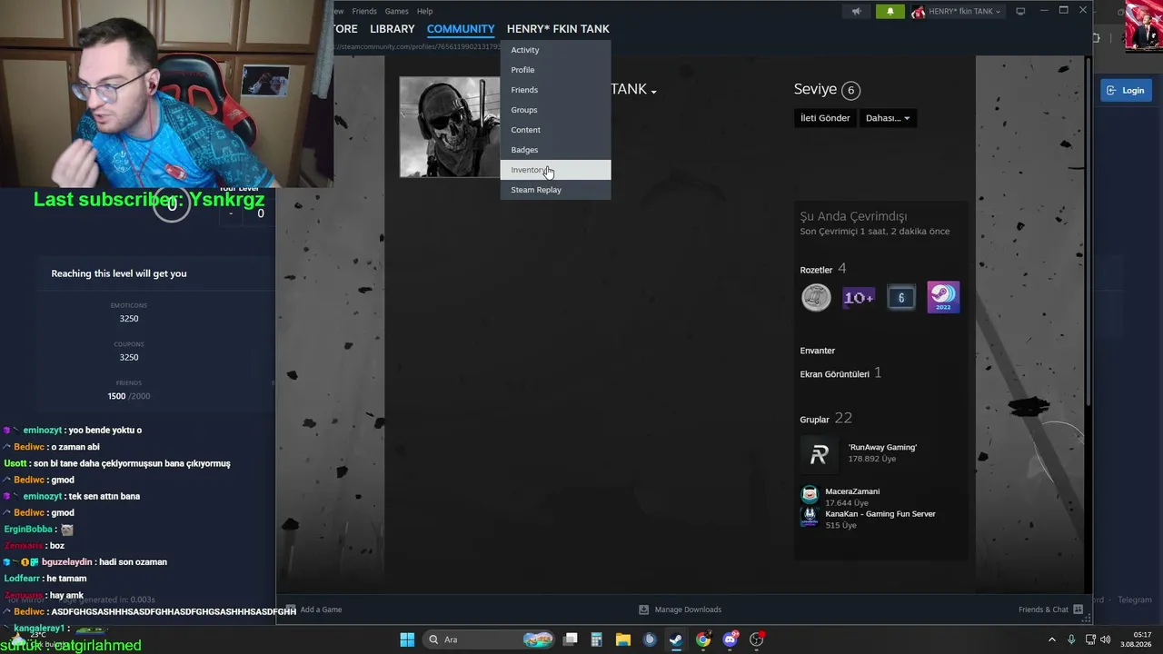Image resolution: width=1163 pixels, height=654 pixels.
Task: Open the Rozetler badges link
Action: (x=816, y=270)
